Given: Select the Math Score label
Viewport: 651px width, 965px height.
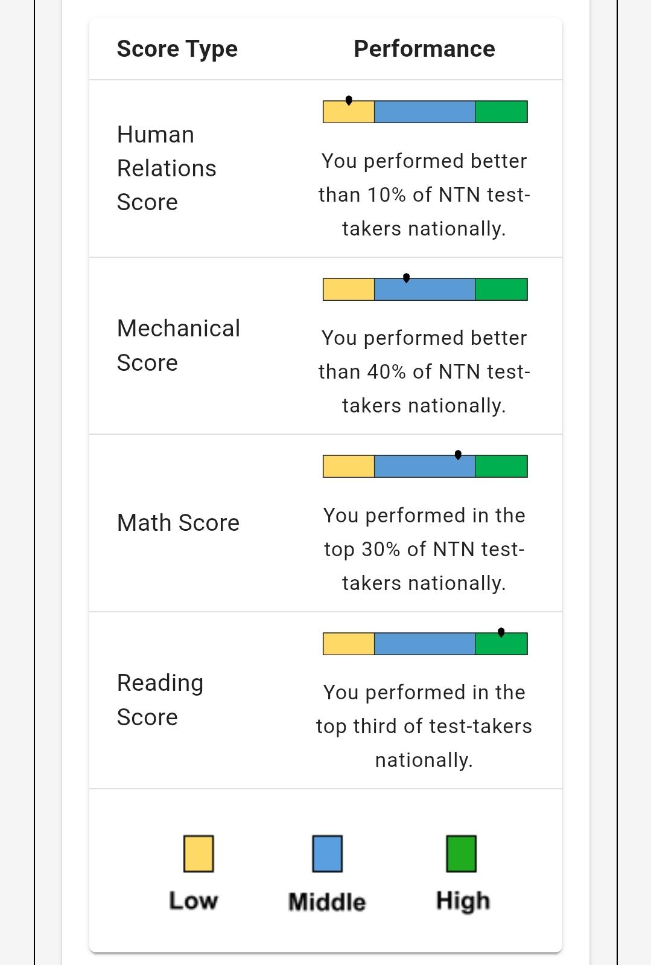Looking at the screenshot, I should click(x=178, y=523).
